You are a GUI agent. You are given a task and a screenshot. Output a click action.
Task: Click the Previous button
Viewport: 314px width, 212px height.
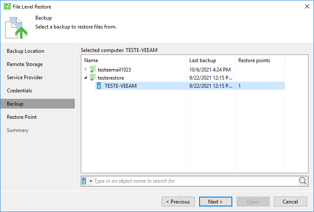click(178, 202)
